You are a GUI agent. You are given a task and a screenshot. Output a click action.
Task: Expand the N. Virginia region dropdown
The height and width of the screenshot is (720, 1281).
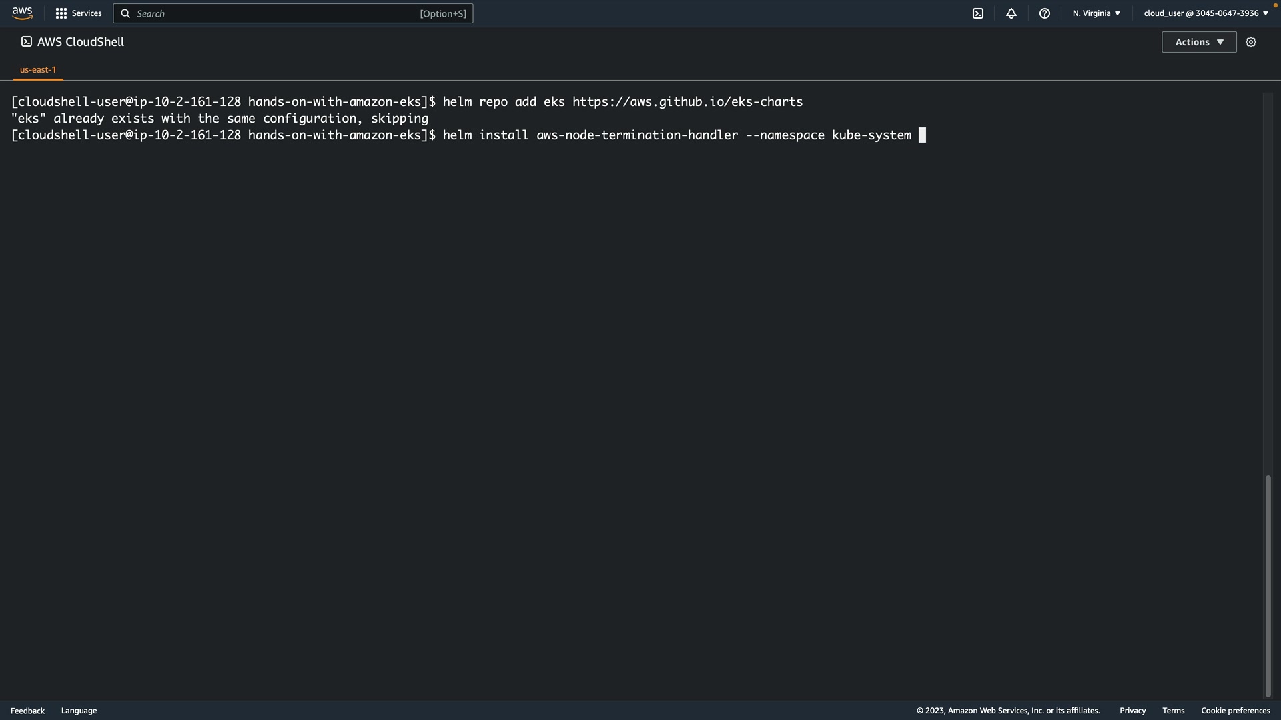(1096, 13)
